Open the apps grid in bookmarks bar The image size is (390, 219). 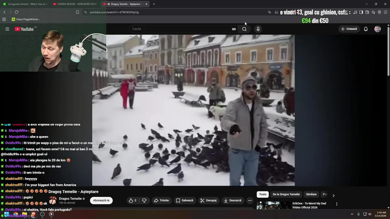pos(4,19)
